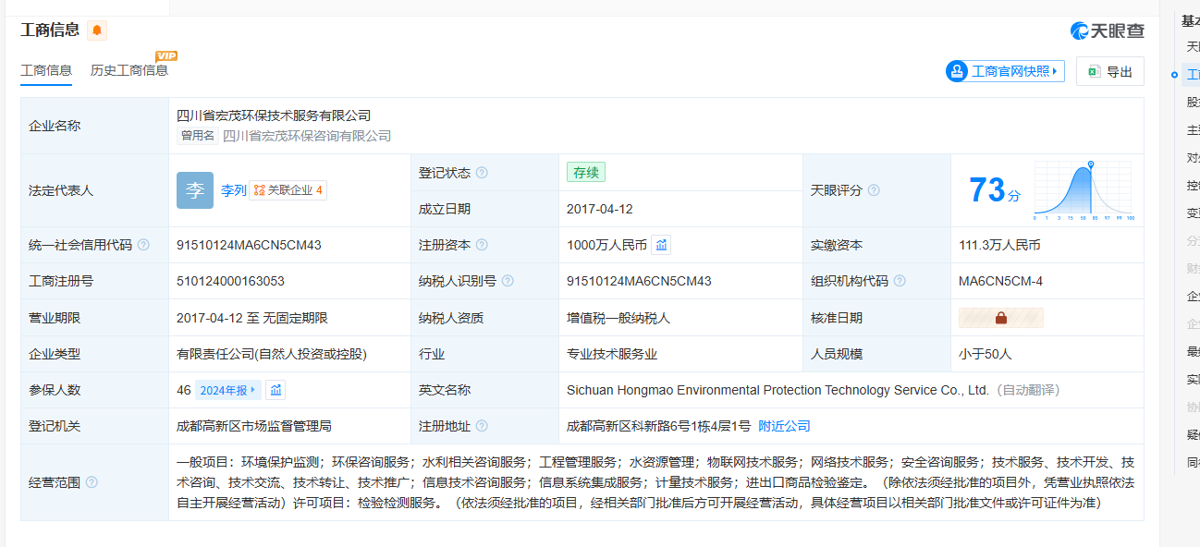The height and width of the screenshot is (547, 1200).
Task: Click the help icon beside 经营范围
Action: (92, 482)
